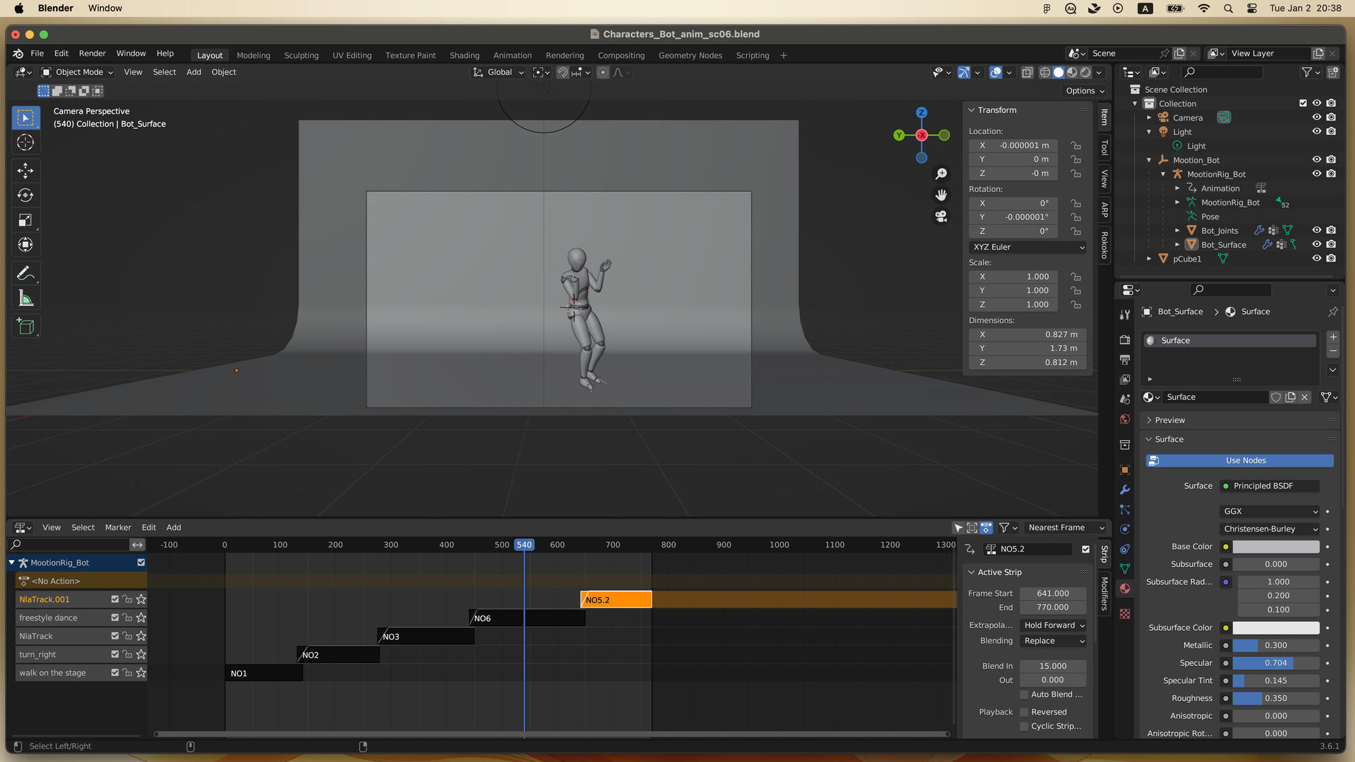Click the Subsurface Color swatch
Screen dimensions: 1355x762
click(x=1276, y=628)
